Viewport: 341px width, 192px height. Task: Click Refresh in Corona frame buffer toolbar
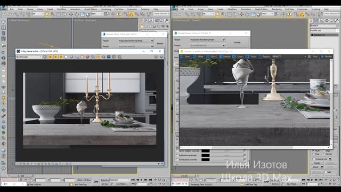[x=225, y=57]
